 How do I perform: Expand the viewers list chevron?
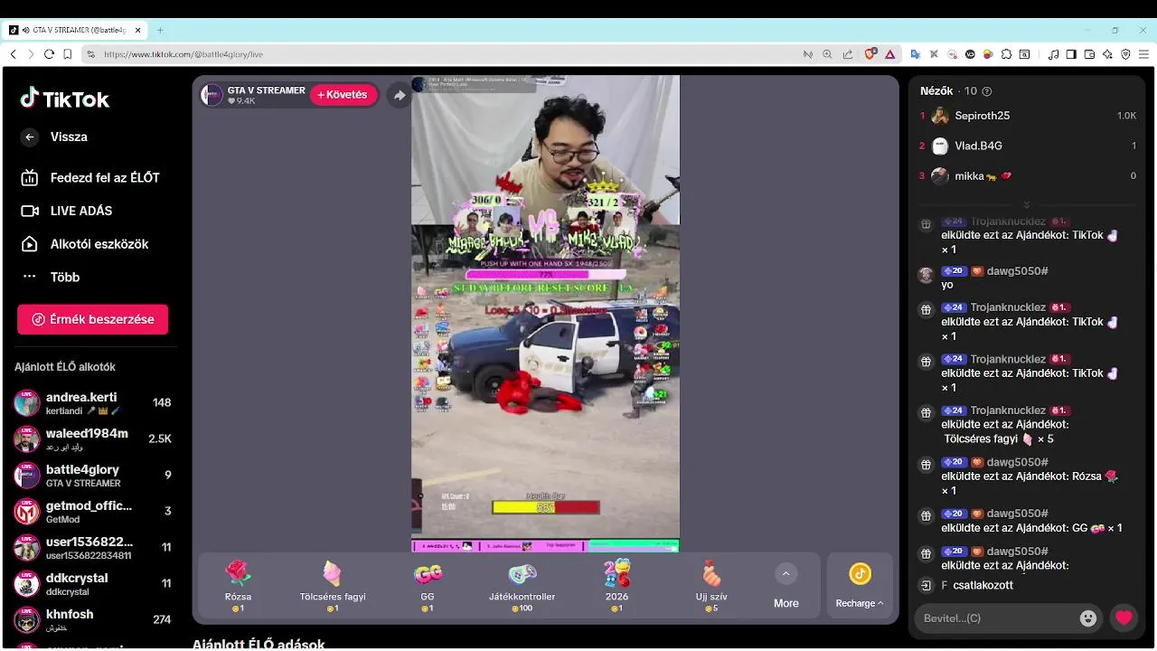pyautogui.click(x=1026, y=204)
